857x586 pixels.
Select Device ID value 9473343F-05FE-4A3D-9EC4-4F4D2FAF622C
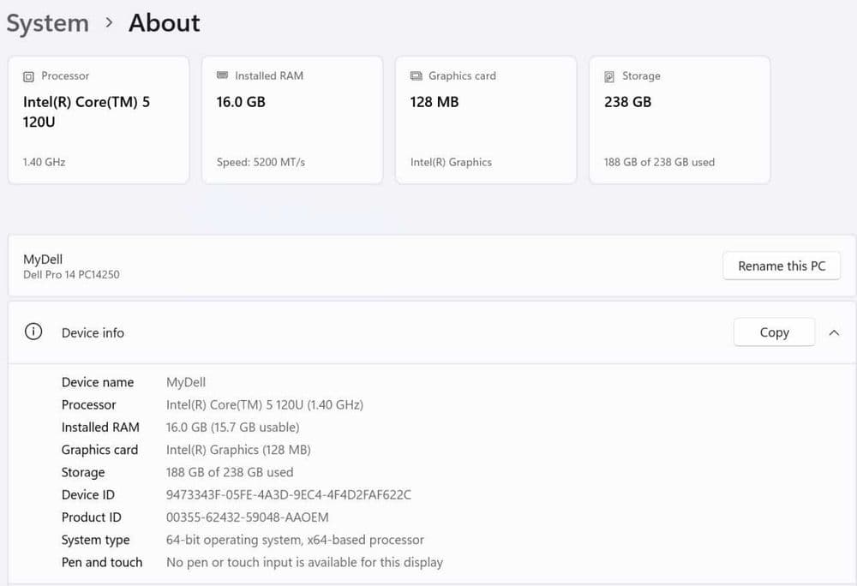(289, 495)
